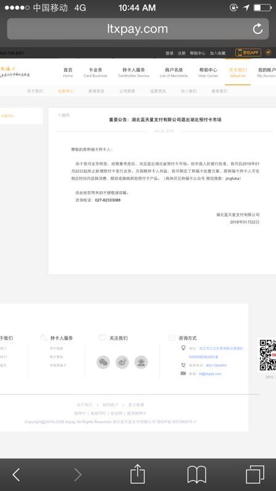276x491 pixels.
Task: Open Safari bookmarks book icon
Action: (x=197, y=475)
